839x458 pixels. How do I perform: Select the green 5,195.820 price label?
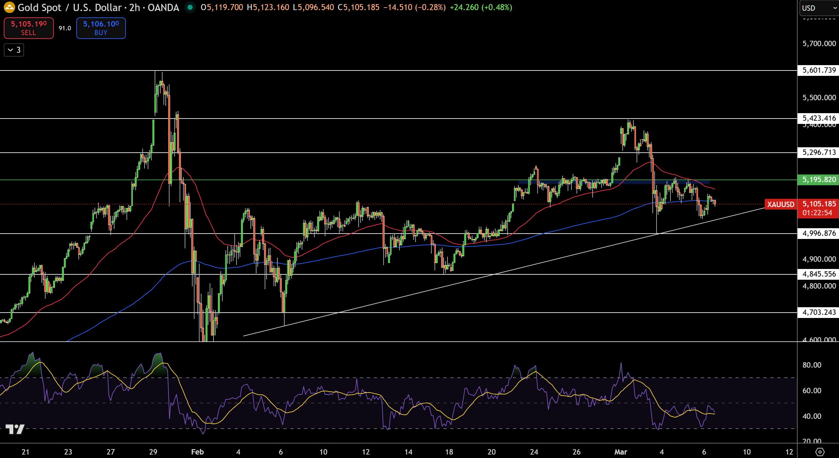[x=818, y=180]
